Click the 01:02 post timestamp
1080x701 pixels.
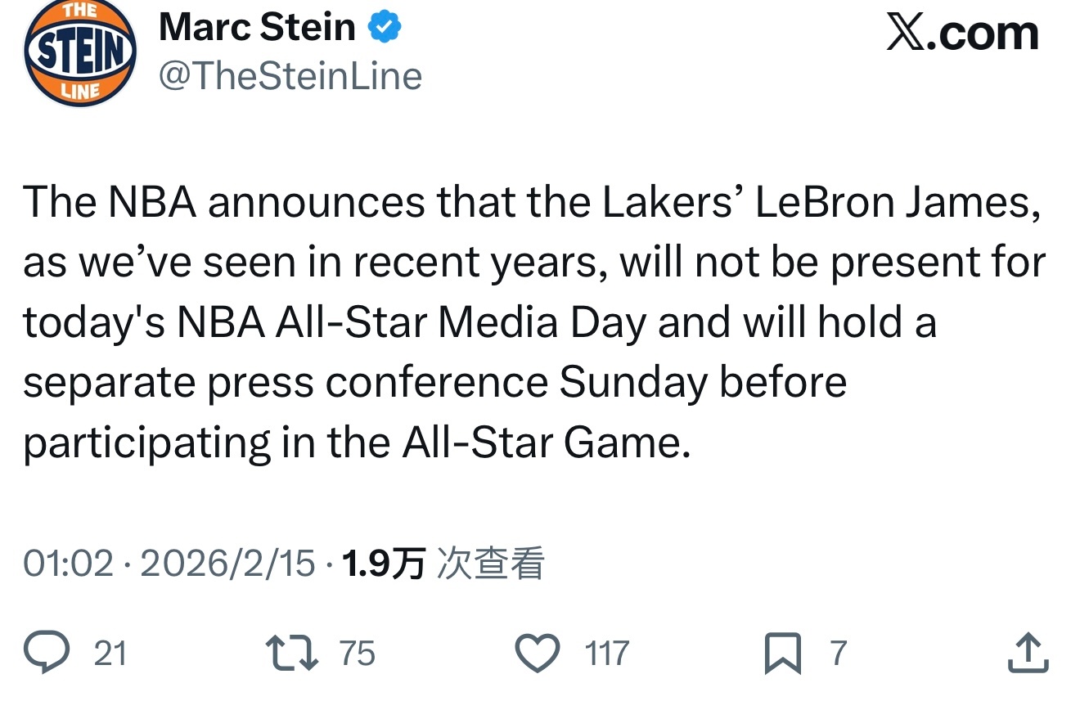click(x=68, y=564)
